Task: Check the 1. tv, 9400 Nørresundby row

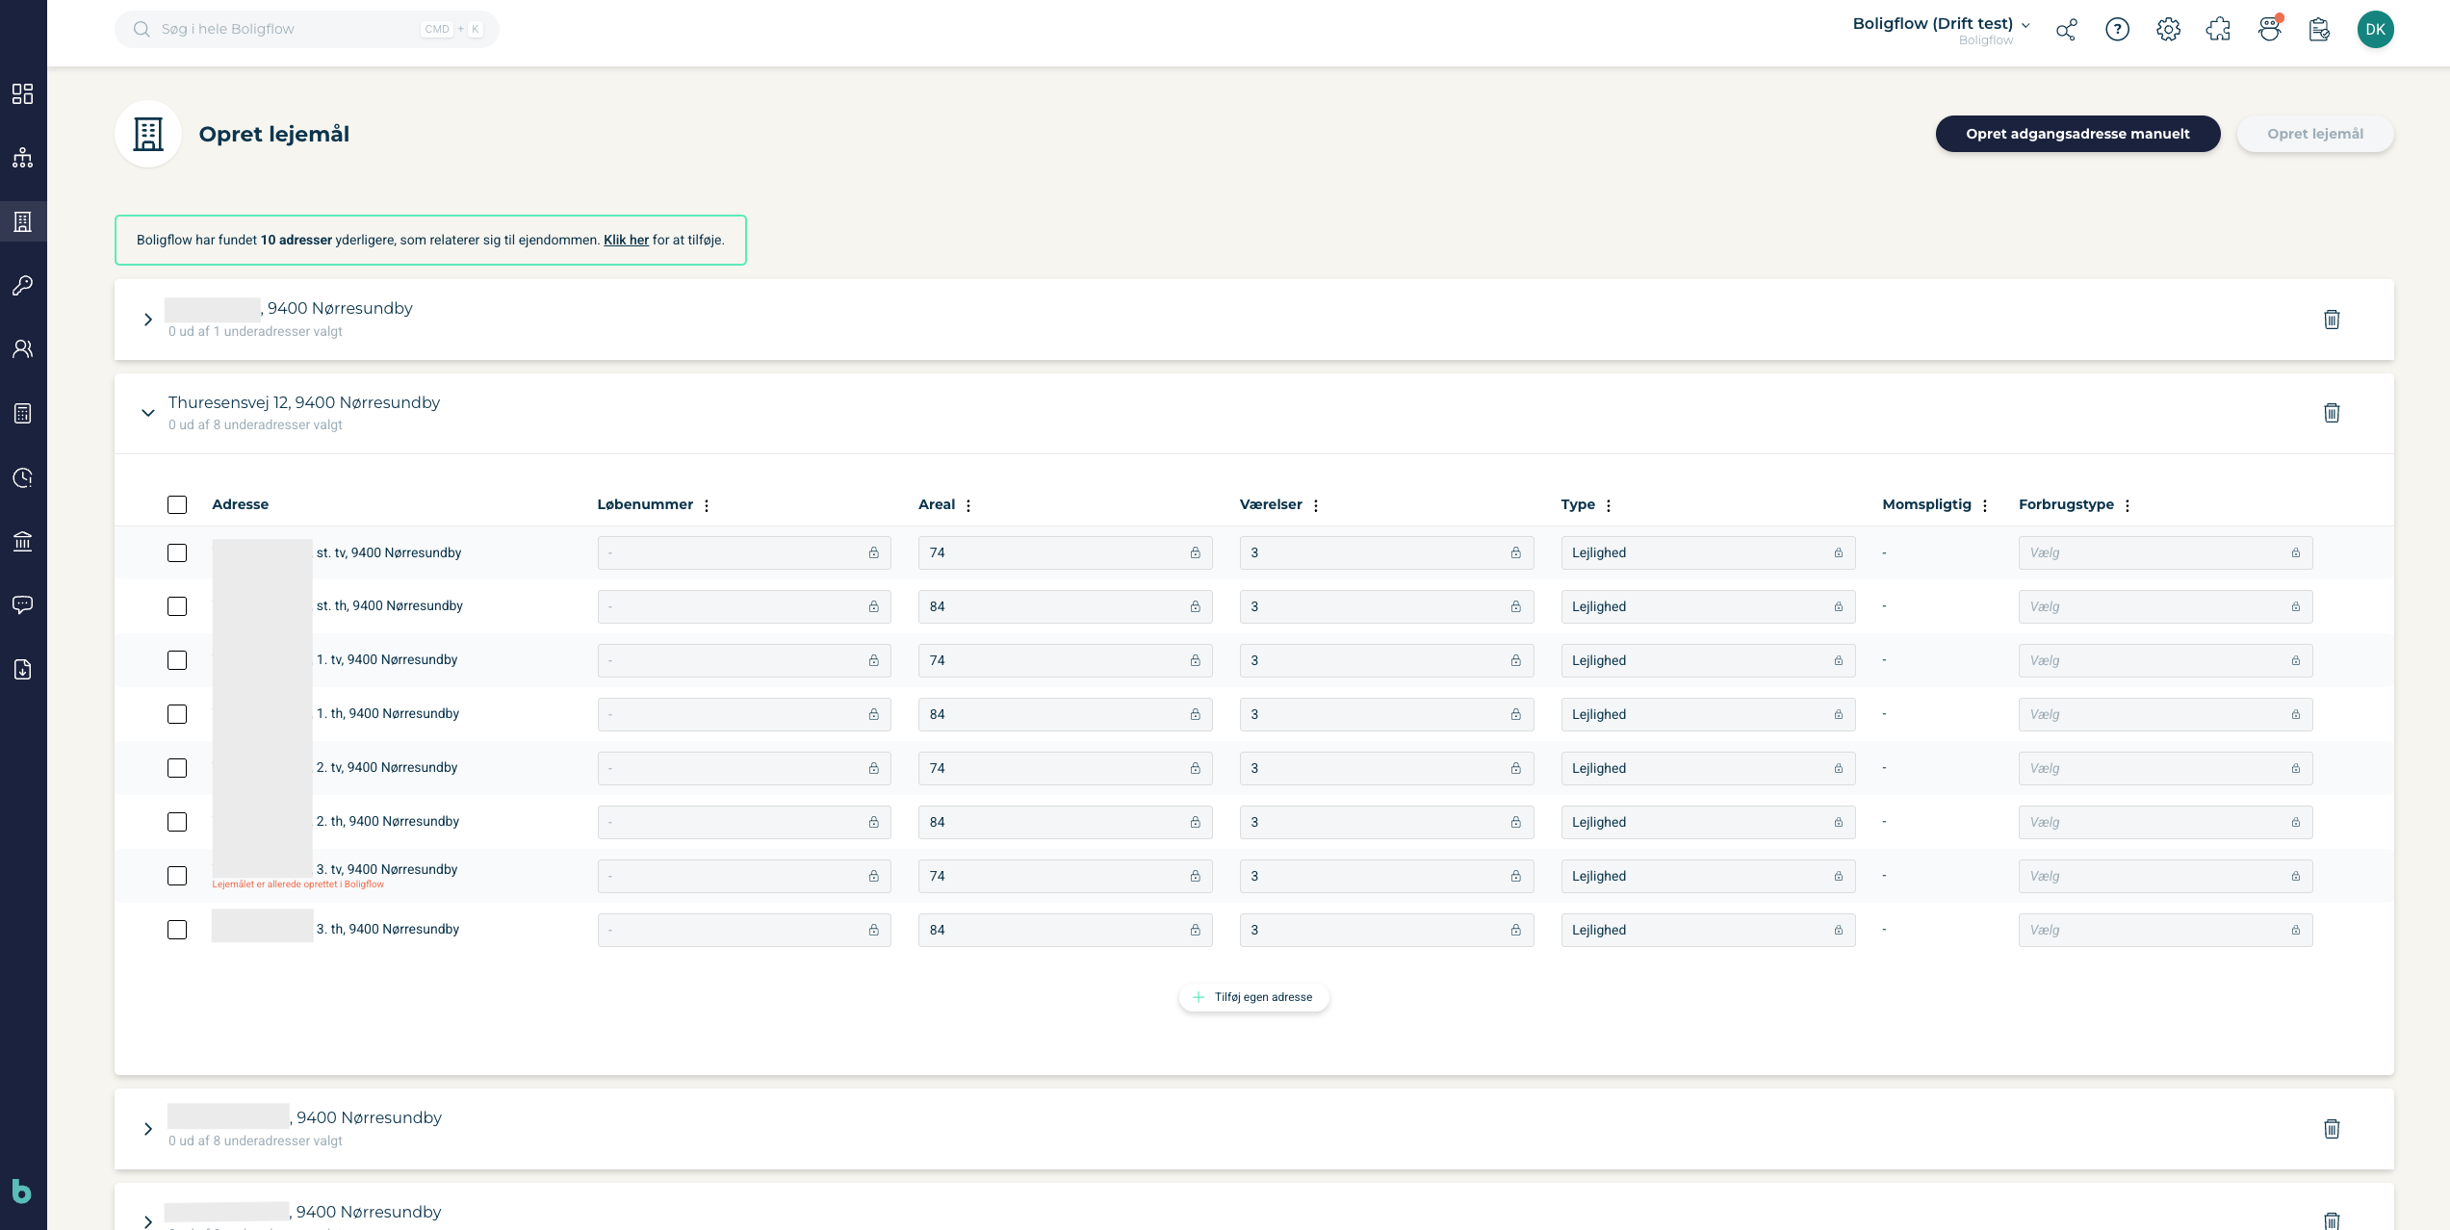Action: [177, 660]
